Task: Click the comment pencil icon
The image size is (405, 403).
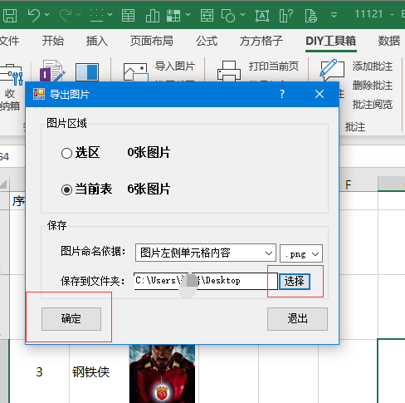Action: (x=332, y=69)
